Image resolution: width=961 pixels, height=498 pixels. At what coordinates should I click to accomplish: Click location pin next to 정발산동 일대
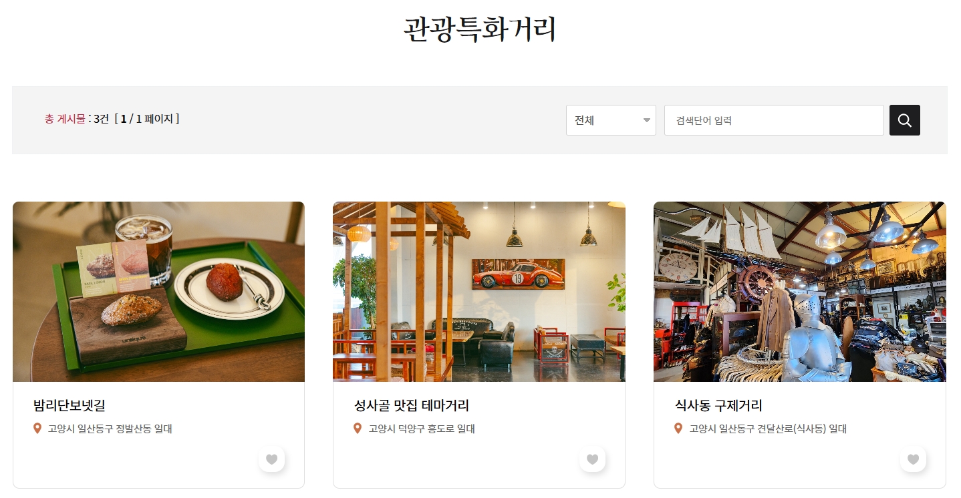37,429
